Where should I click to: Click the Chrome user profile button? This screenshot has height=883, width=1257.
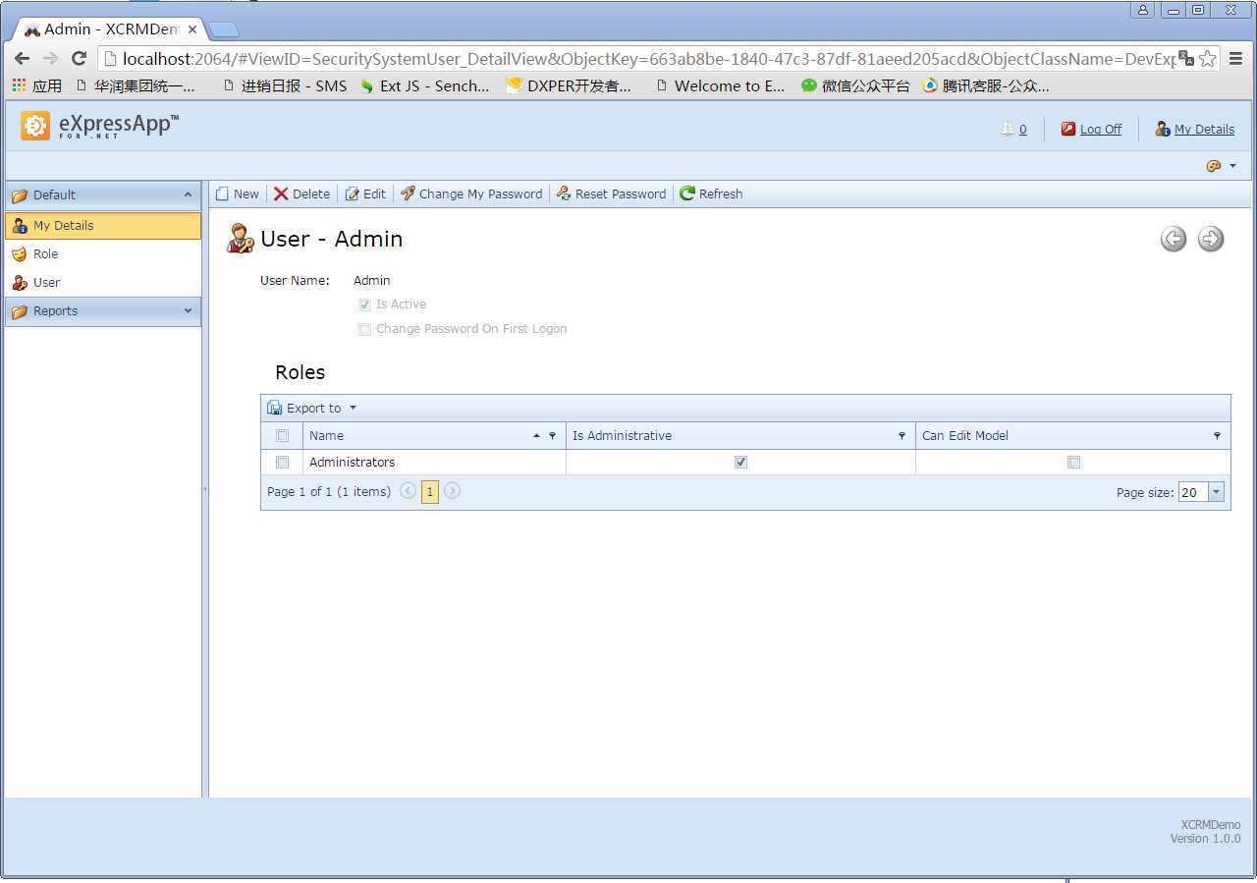click(1142, 10)
